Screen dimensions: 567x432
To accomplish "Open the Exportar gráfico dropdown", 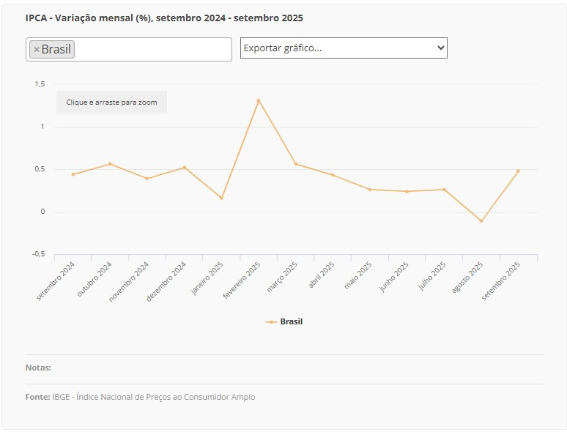I will (x=344, y=48).
